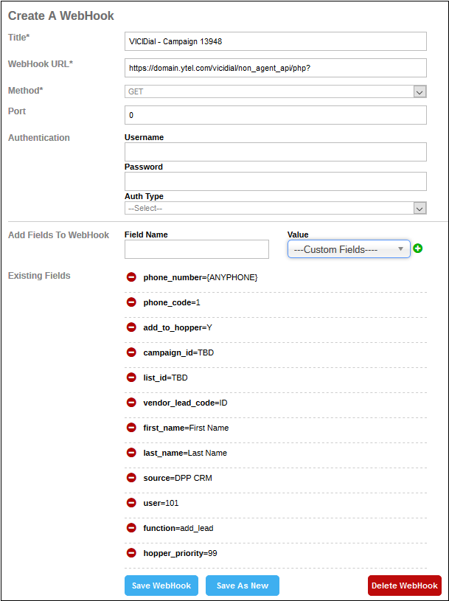Select the Username input box

point(276,152)
